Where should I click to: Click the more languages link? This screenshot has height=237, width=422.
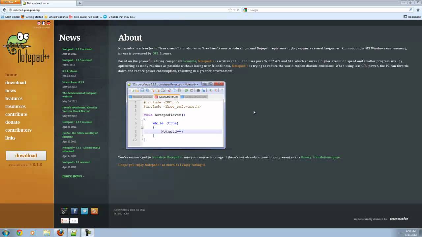click(42, 27)
